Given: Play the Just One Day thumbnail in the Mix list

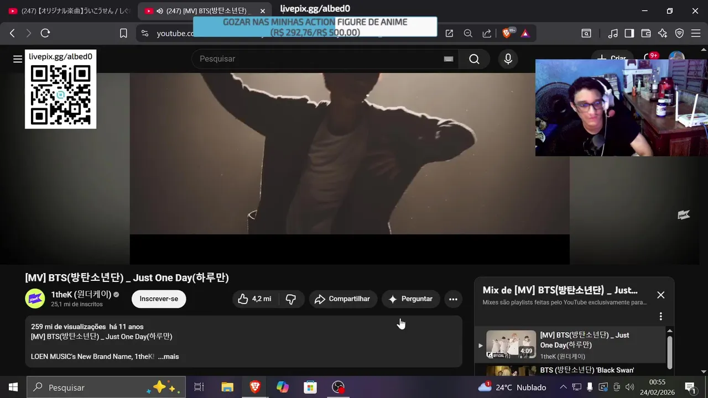Looking at the screenshot, I should (511, 344).
